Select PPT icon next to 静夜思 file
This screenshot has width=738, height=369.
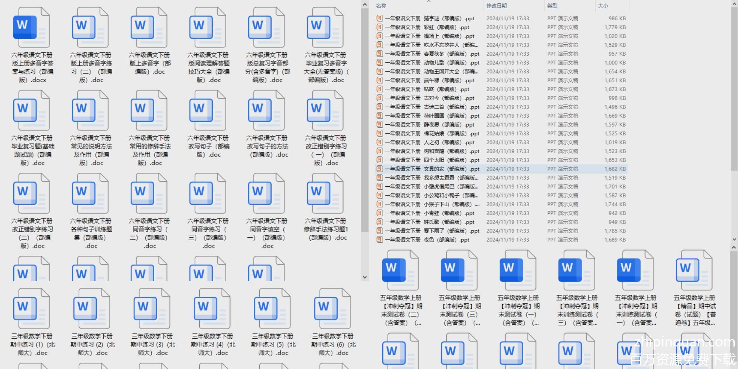379,124
